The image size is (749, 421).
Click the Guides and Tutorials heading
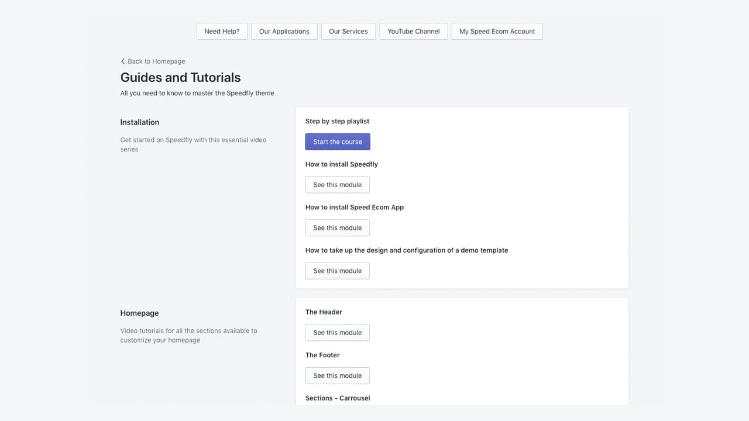[x=180, y=77]
